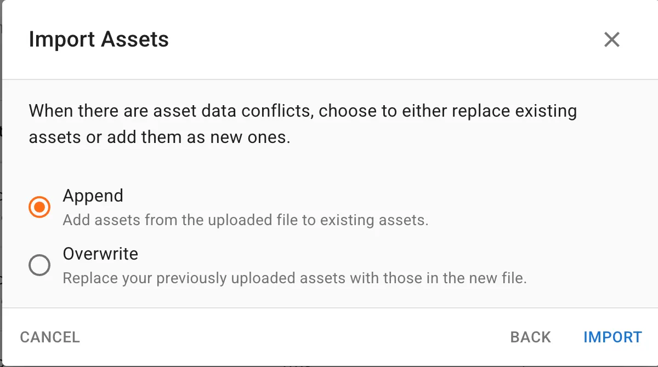This screenshot has height=367, width=658.
Task: Click the 'Import Assets' dialog title
Action: [x=99, y=39]
